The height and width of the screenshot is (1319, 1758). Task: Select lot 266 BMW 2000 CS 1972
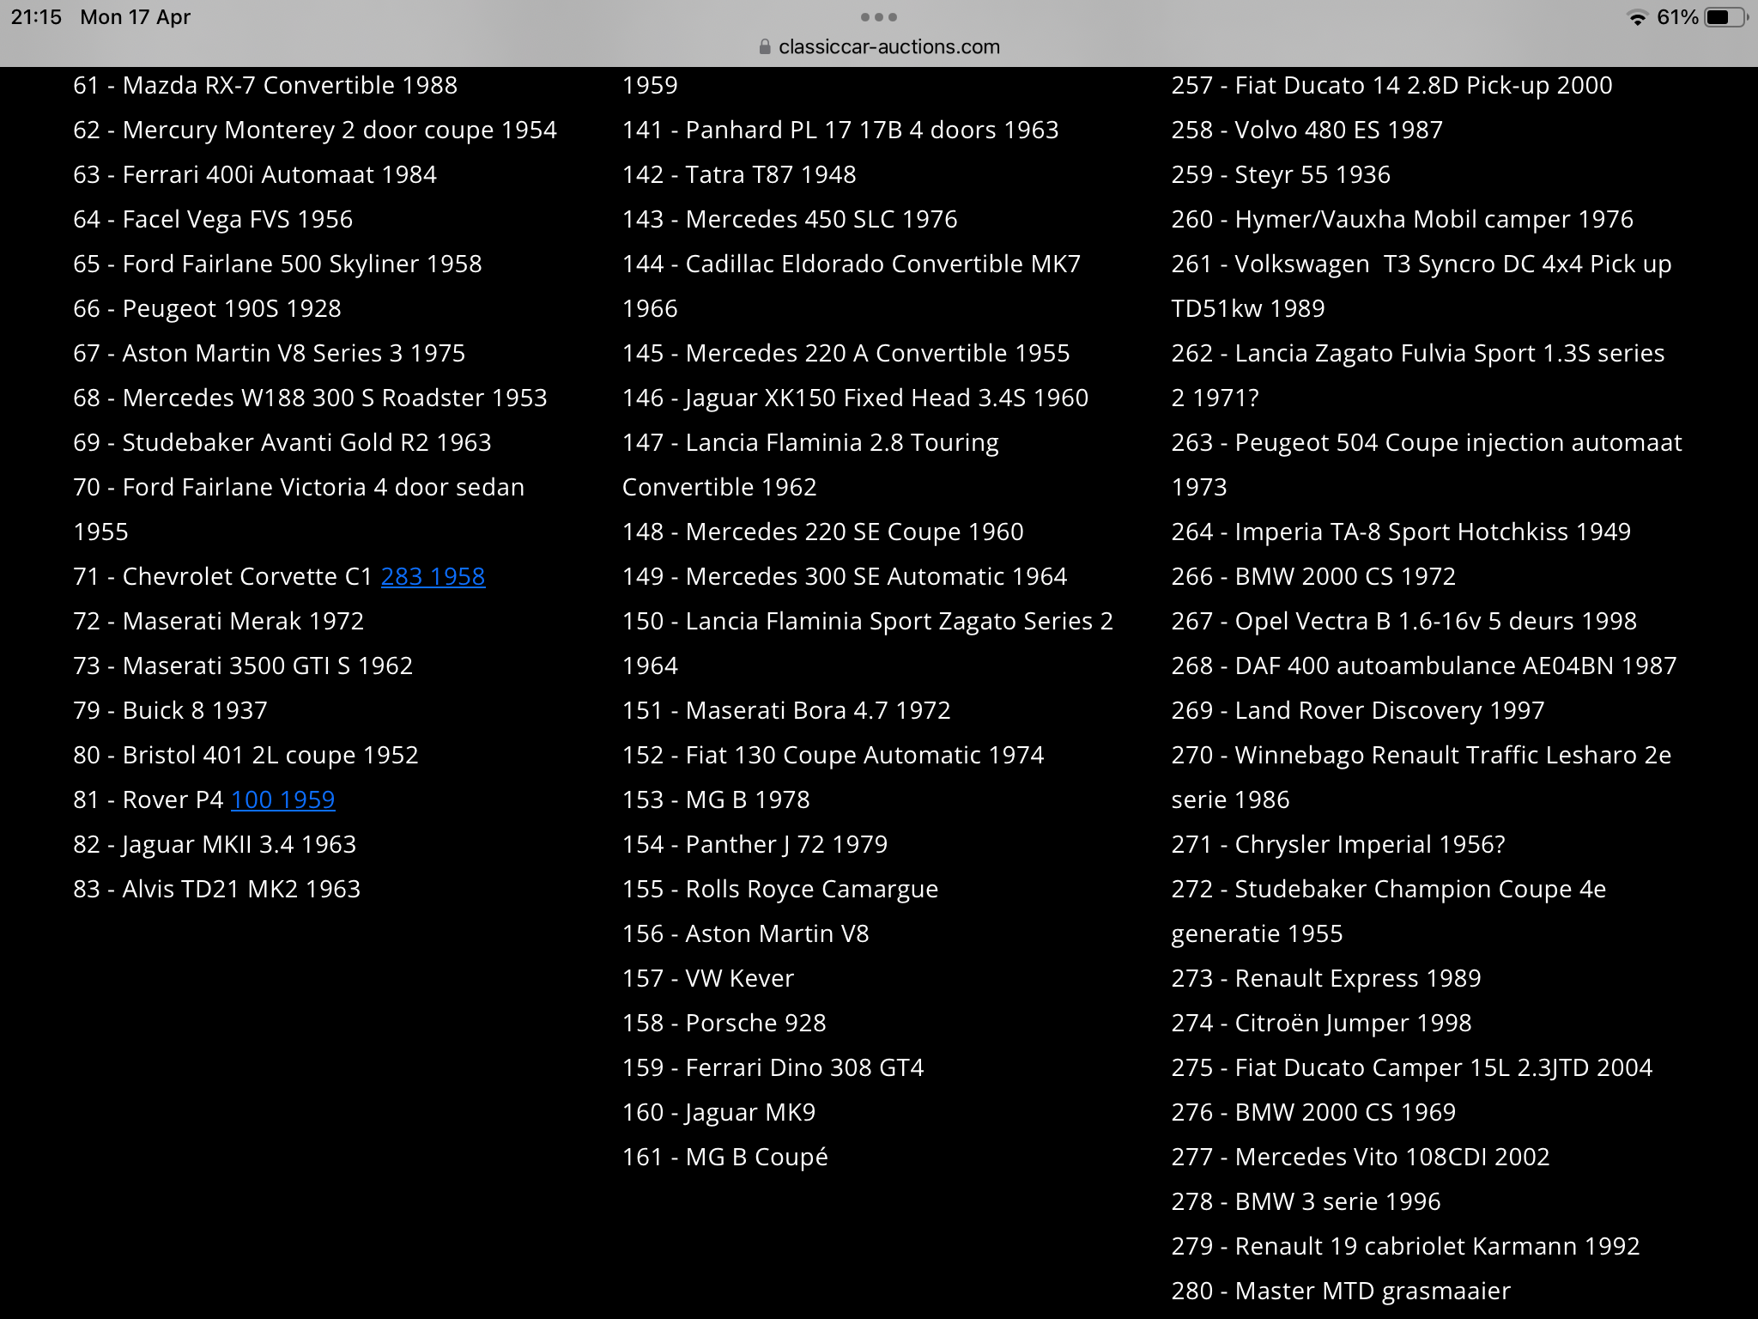pyautogui.click(x=1314, y=576)
